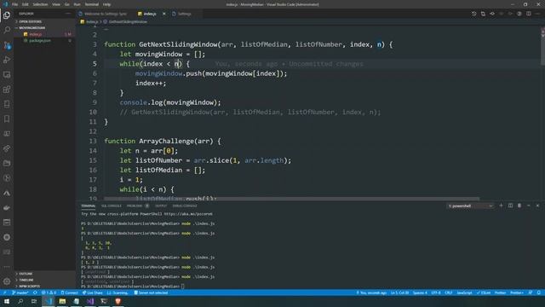545x307 pixels.
Task: Click the open changes icon in editor toolbar
Action: point(483,14)
